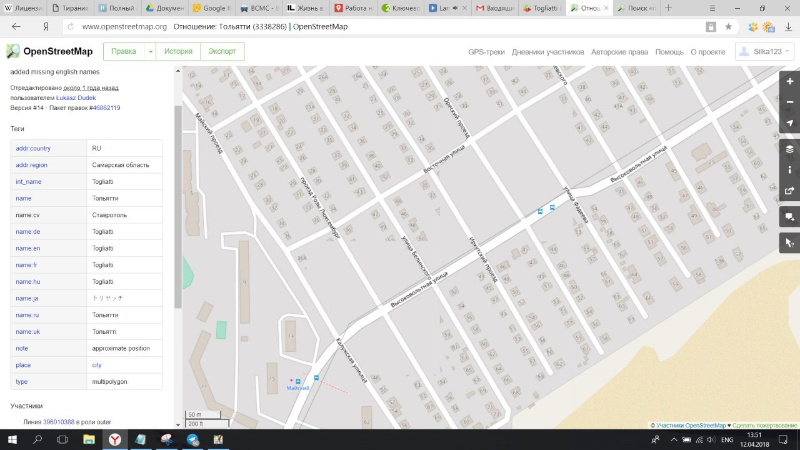Click Сделать пожертвование donation link

pyautogui.click(x=764, y=425)
